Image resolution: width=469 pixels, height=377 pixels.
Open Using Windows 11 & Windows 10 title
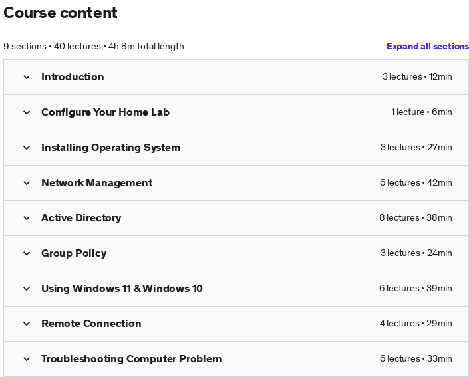point(122,288)
